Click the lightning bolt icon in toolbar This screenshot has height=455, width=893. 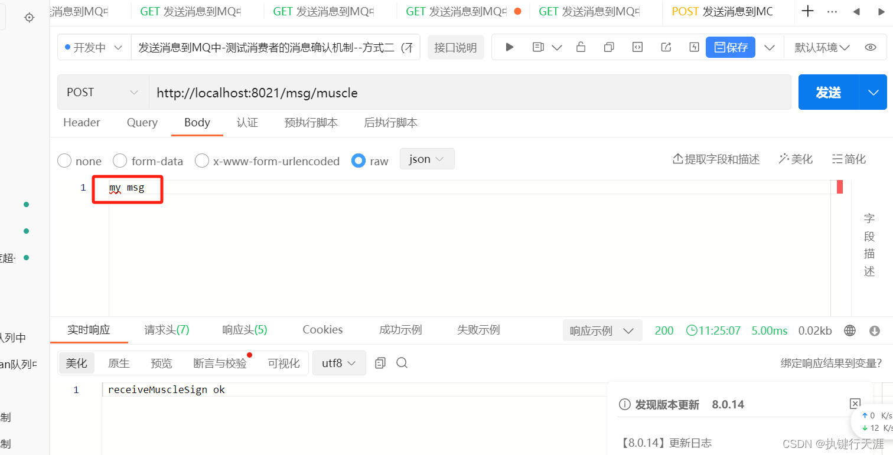(695, 47)
